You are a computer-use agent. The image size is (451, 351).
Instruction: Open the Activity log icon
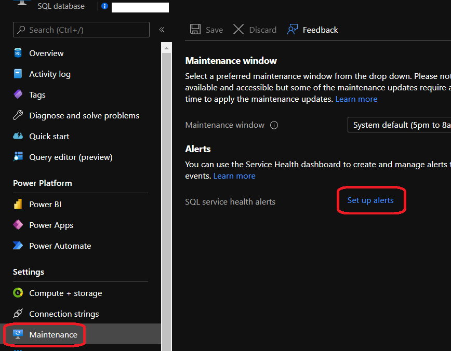[18, 74]
